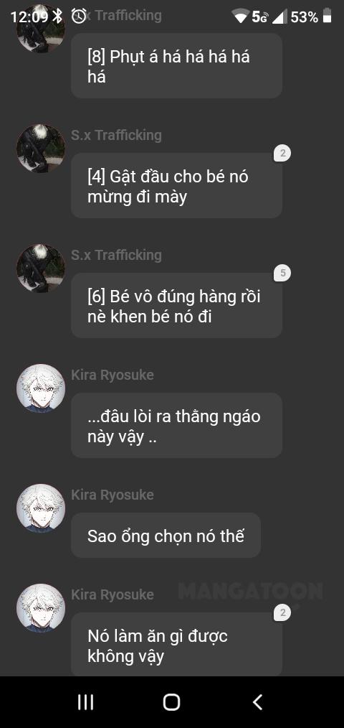Select the '[4] Gật đầu cho bé nó' bubble
344x728 pixels.
tap(176, 186)
